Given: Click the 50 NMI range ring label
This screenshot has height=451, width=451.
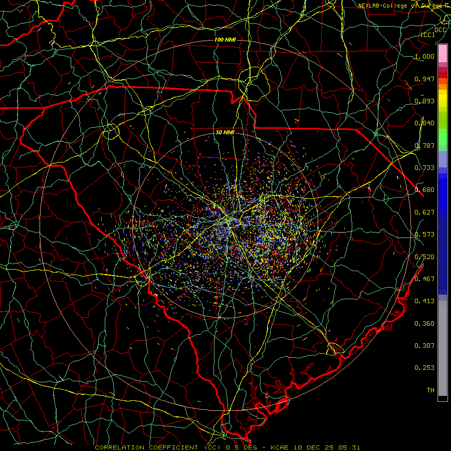Looking at the screenshot, I should click(x=225, y=133).
